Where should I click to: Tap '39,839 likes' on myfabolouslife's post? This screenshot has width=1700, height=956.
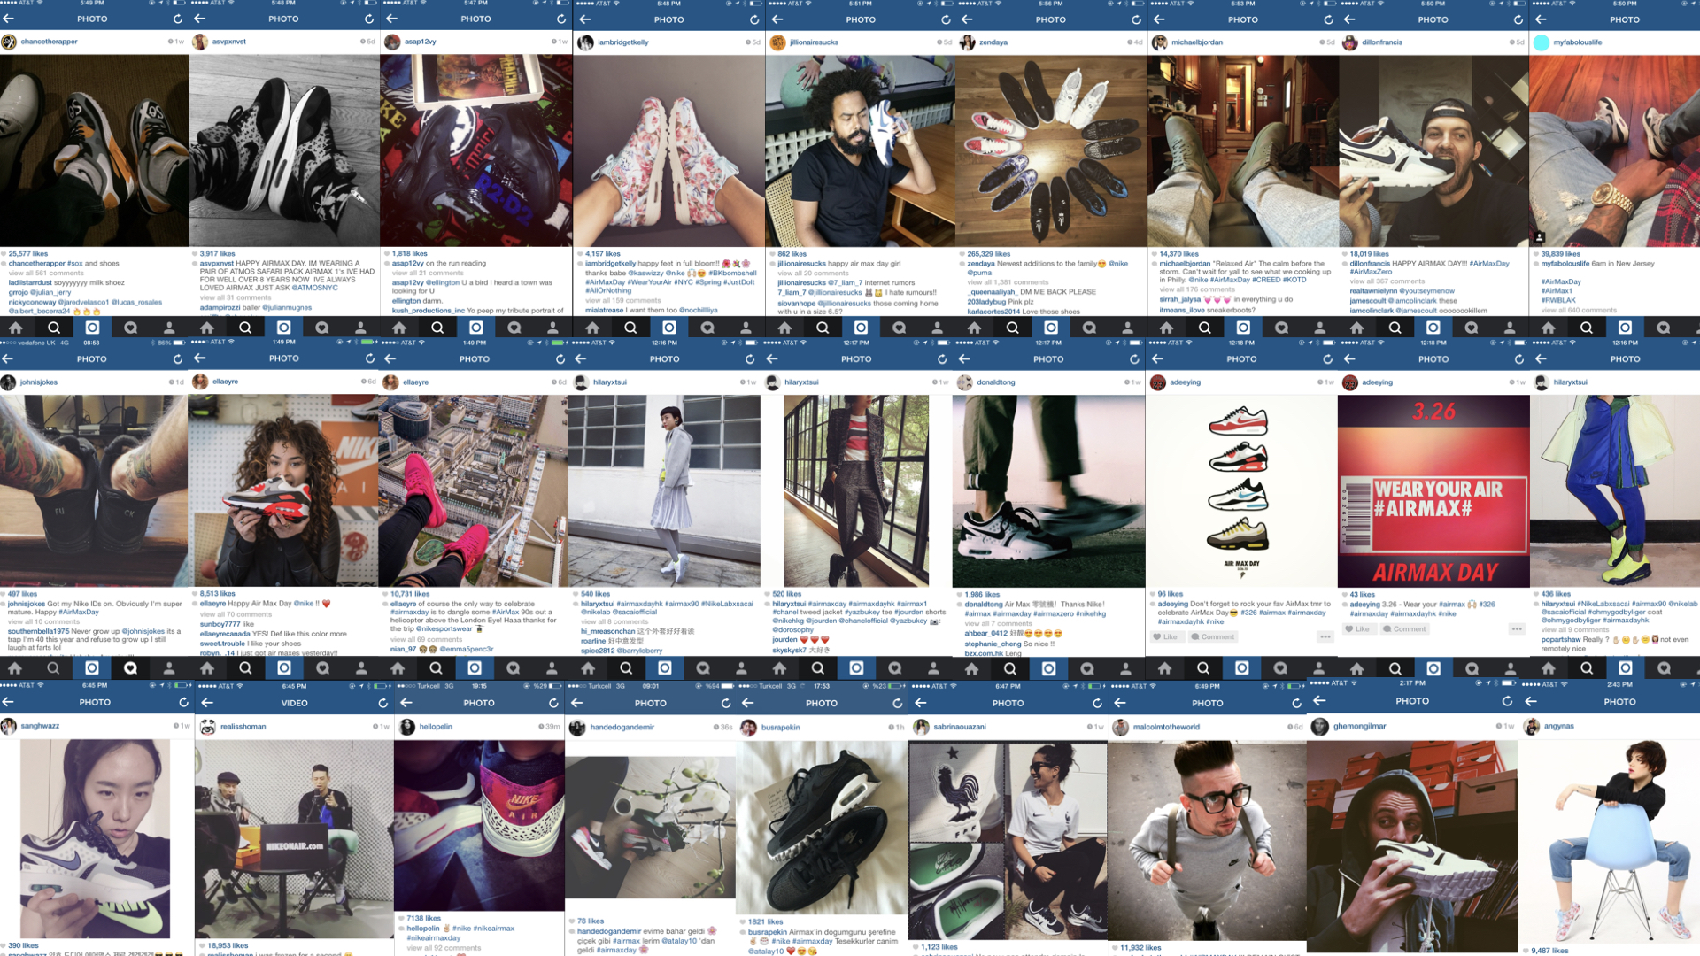1561,253
